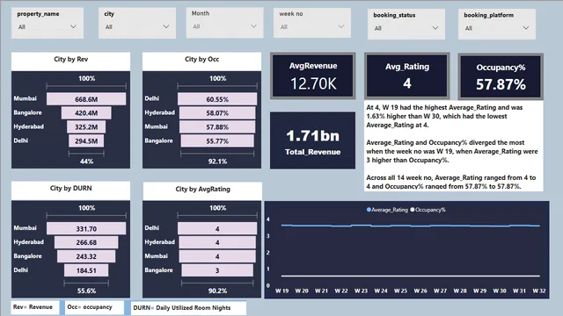Click the smart narrative text box
Screen dimensions: 563x316
coord(454,147)
